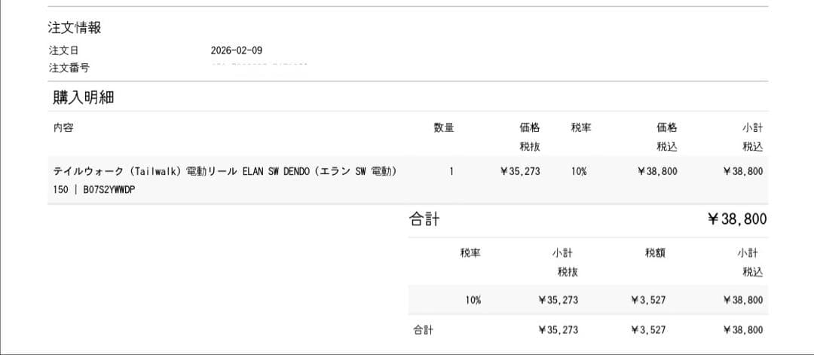Click the 注文日 label
814x355 pixels.
coord(63,50)
